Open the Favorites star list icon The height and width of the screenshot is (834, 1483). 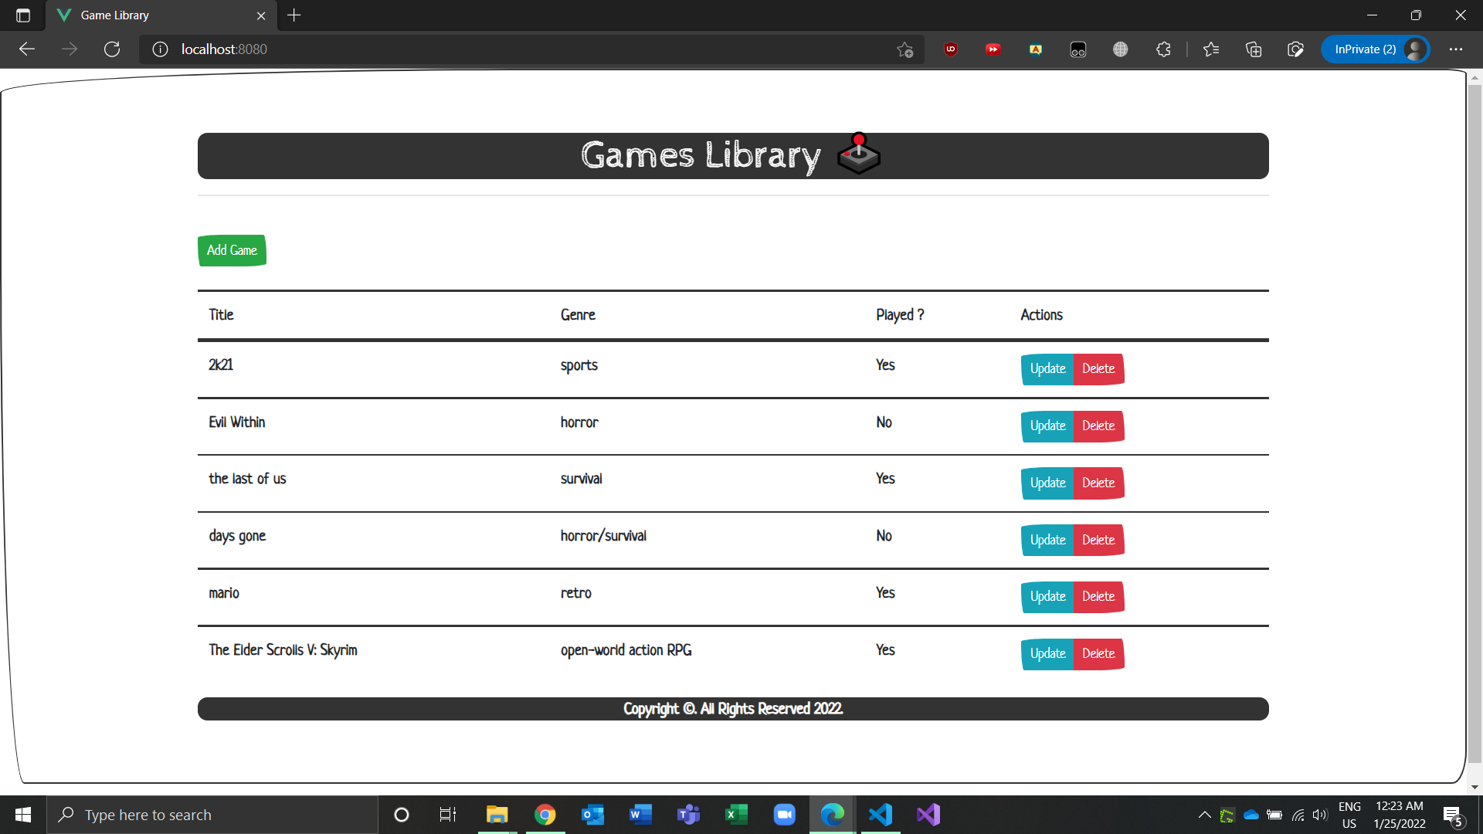coord(1210,49)
